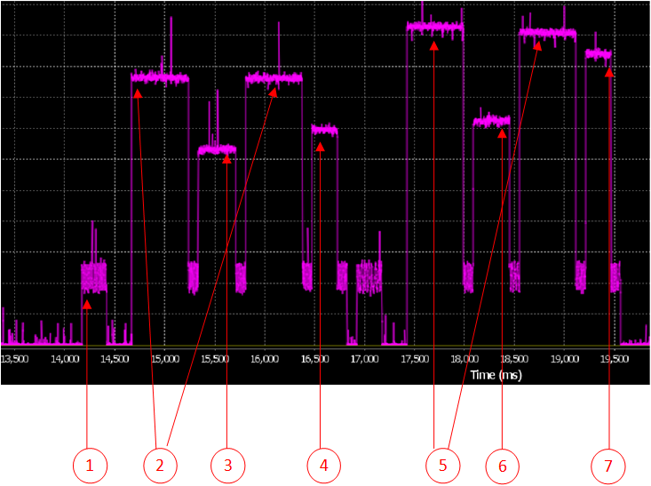The width and height of the screenshot is (651, 486).
Task: Click the 16,000 time axis label
Action: click(265, 359)
